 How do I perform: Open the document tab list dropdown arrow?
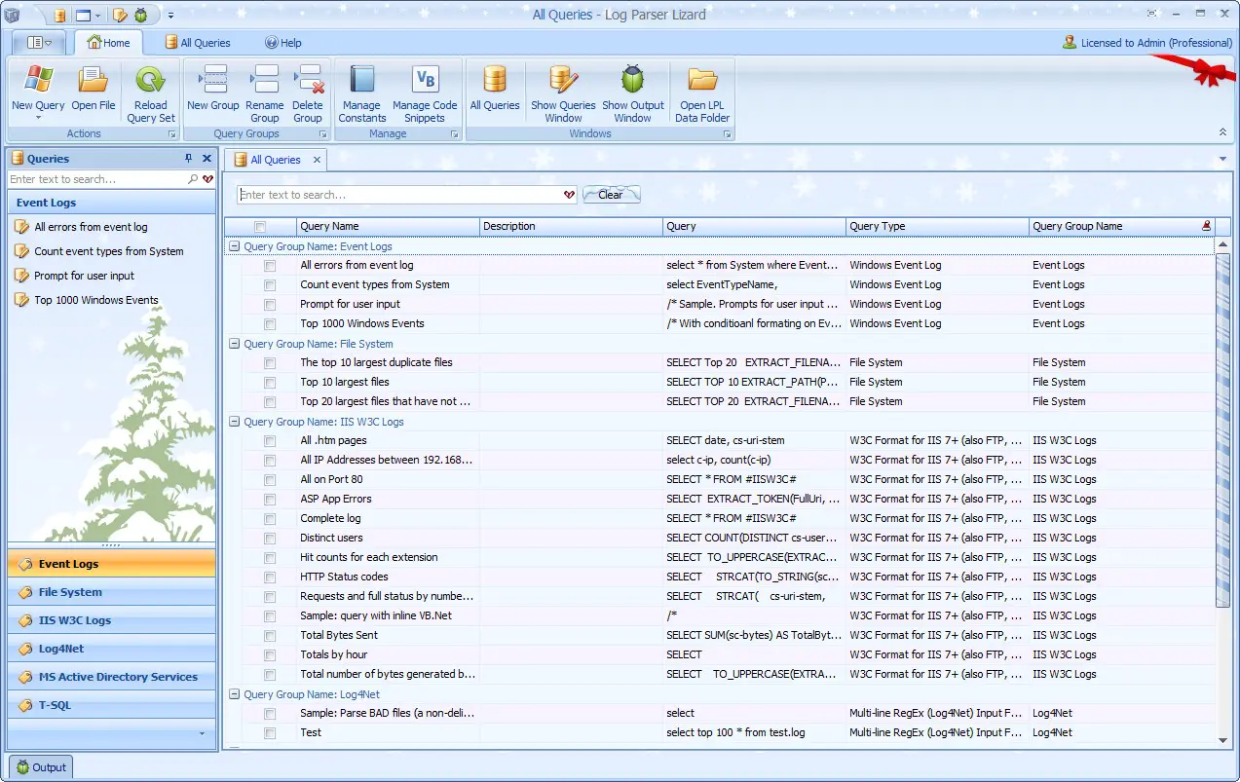tap(1222, 159)
